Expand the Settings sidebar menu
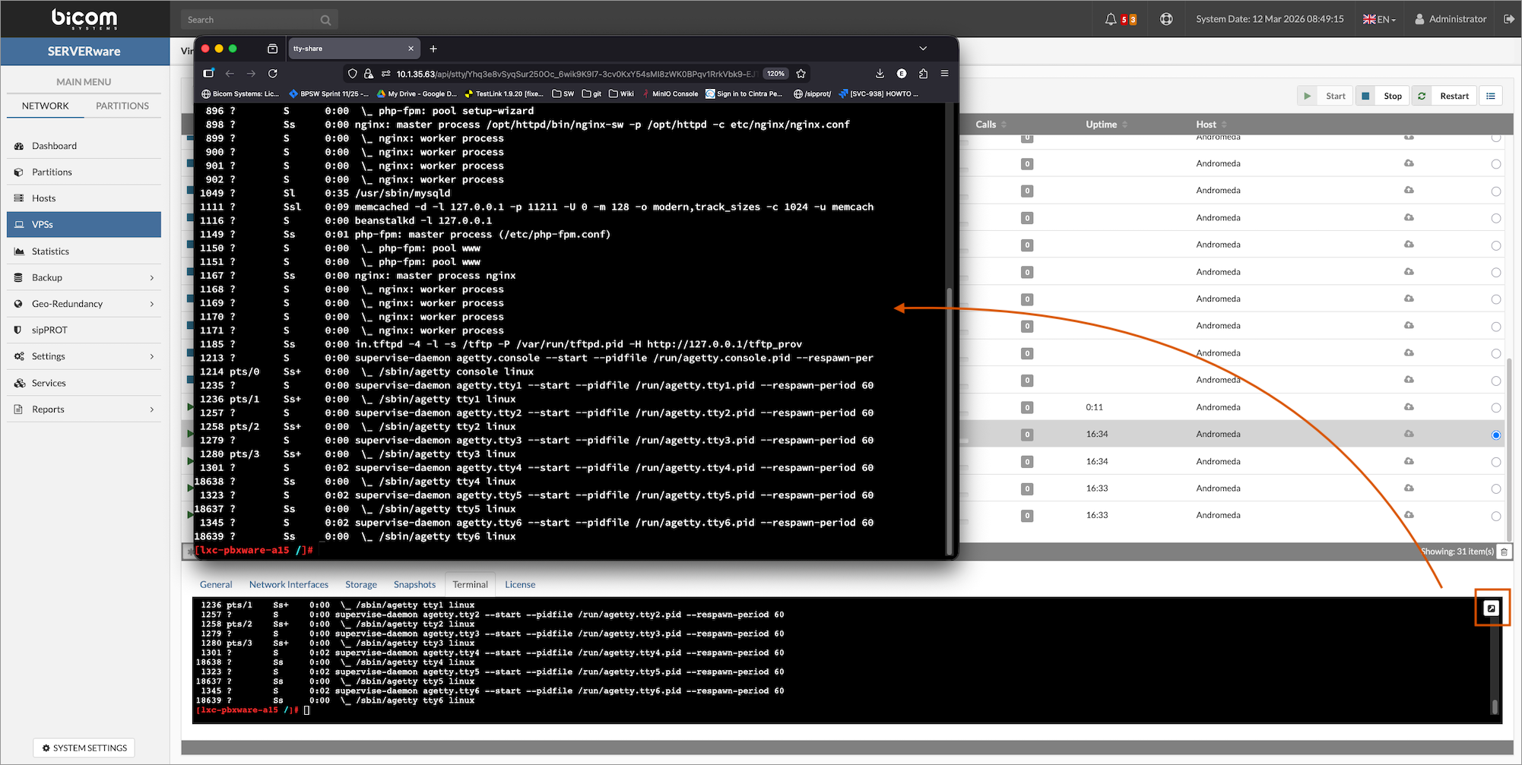1522x765 pixels. coord(84,356)
